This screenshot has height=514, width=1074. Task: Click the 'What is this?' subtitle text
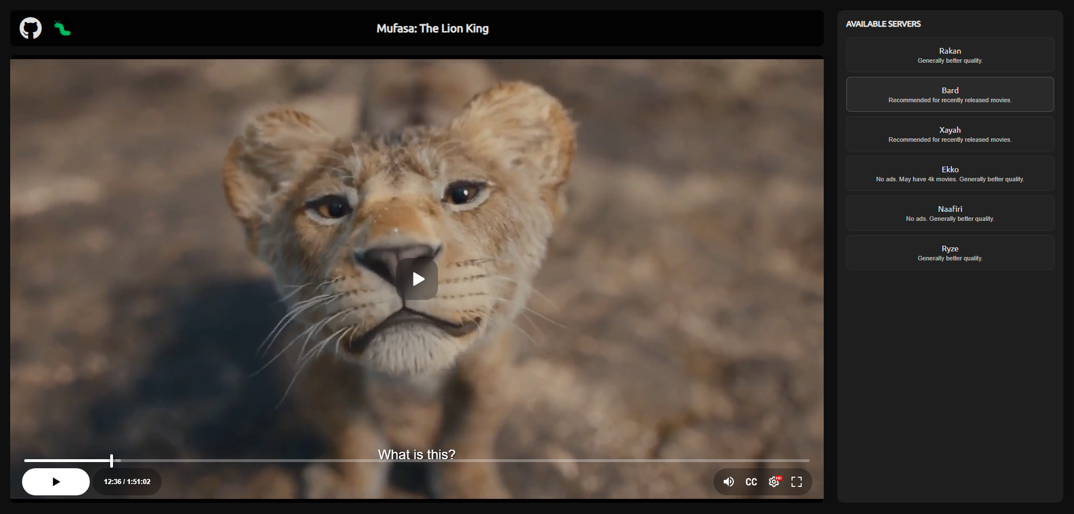[x=417, y=455]
